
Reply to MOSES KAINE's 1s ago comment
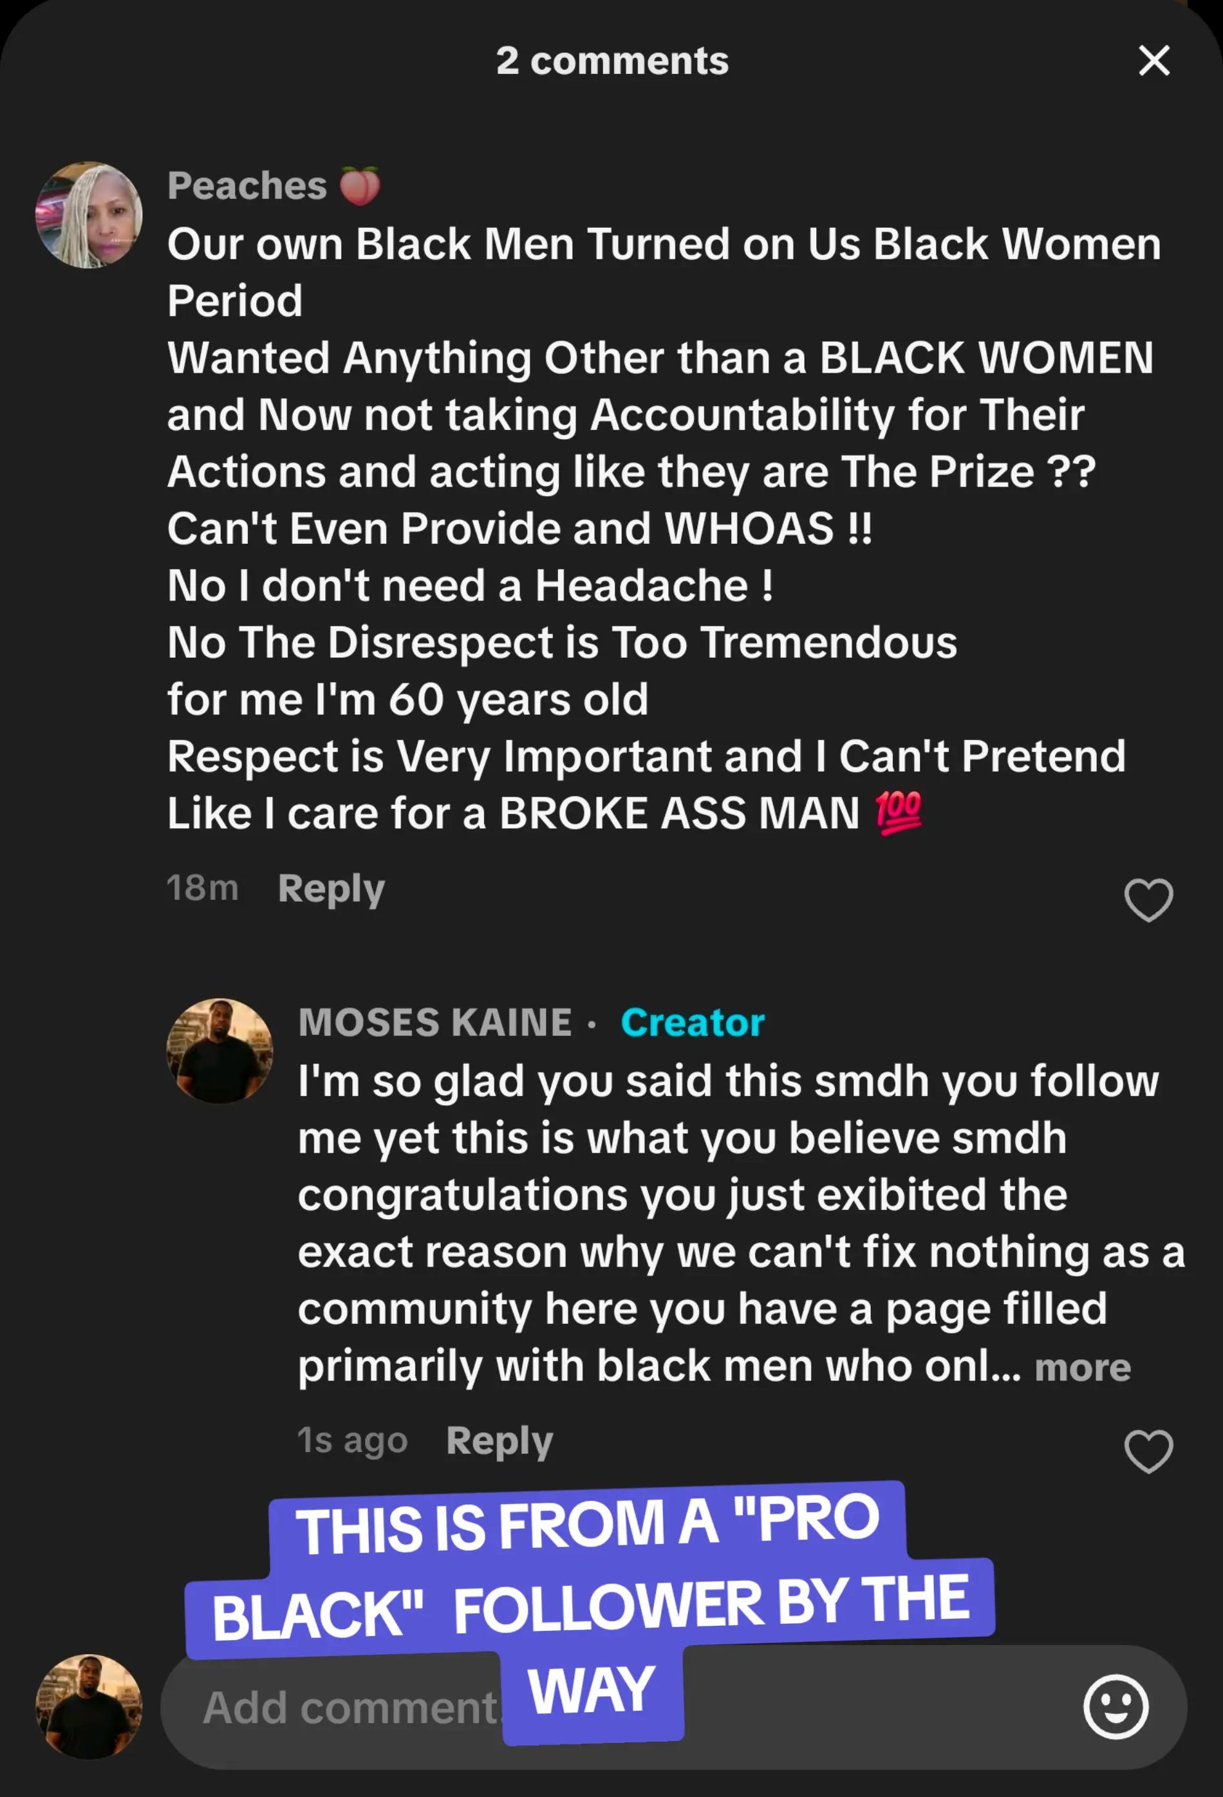point(499,1440)
